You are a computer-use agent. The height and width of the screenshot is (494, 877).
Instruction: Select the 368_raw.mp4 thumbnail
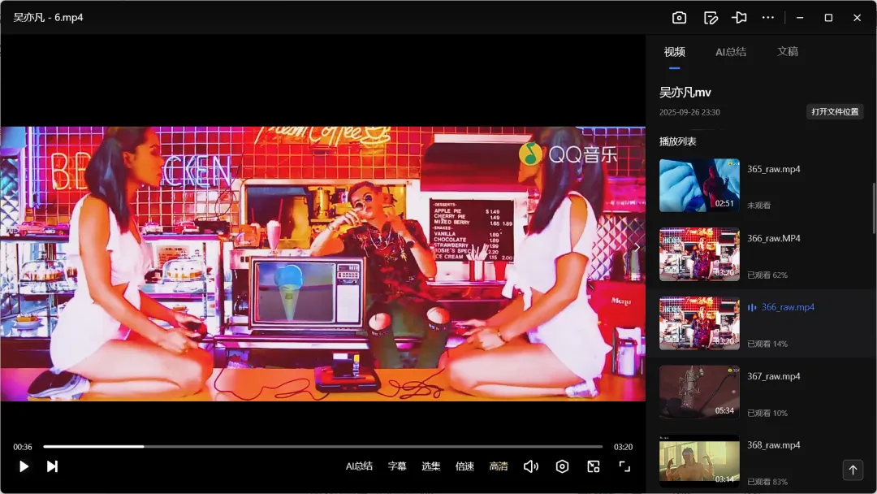coord(699,461)
